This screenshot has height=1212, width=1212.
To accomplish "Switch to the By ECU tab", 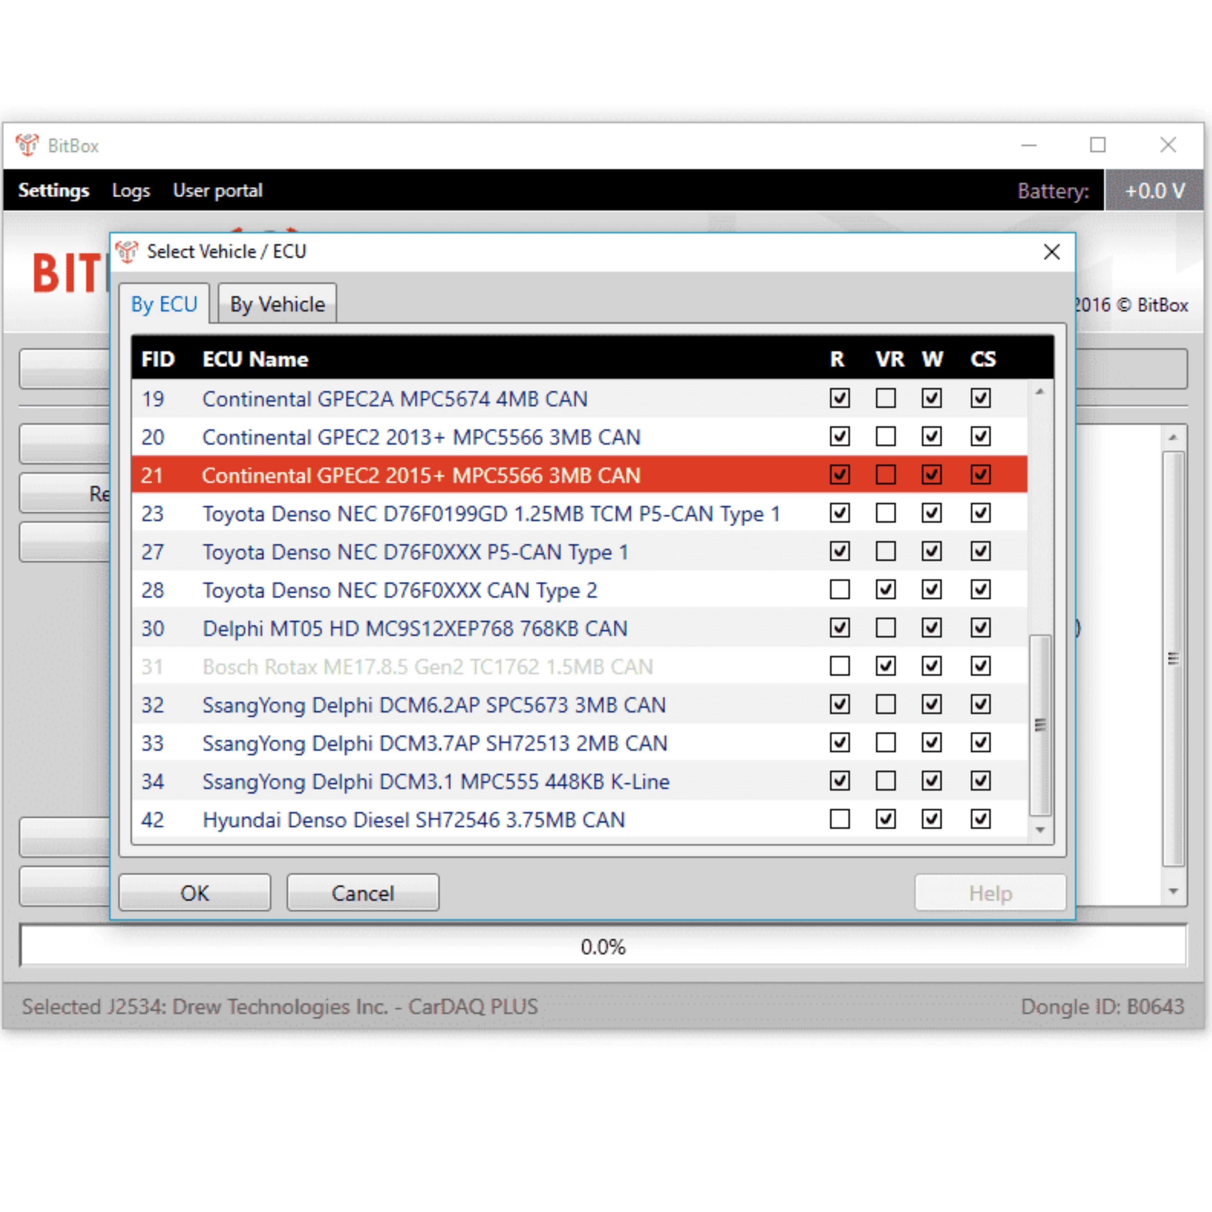I will 164,304.
